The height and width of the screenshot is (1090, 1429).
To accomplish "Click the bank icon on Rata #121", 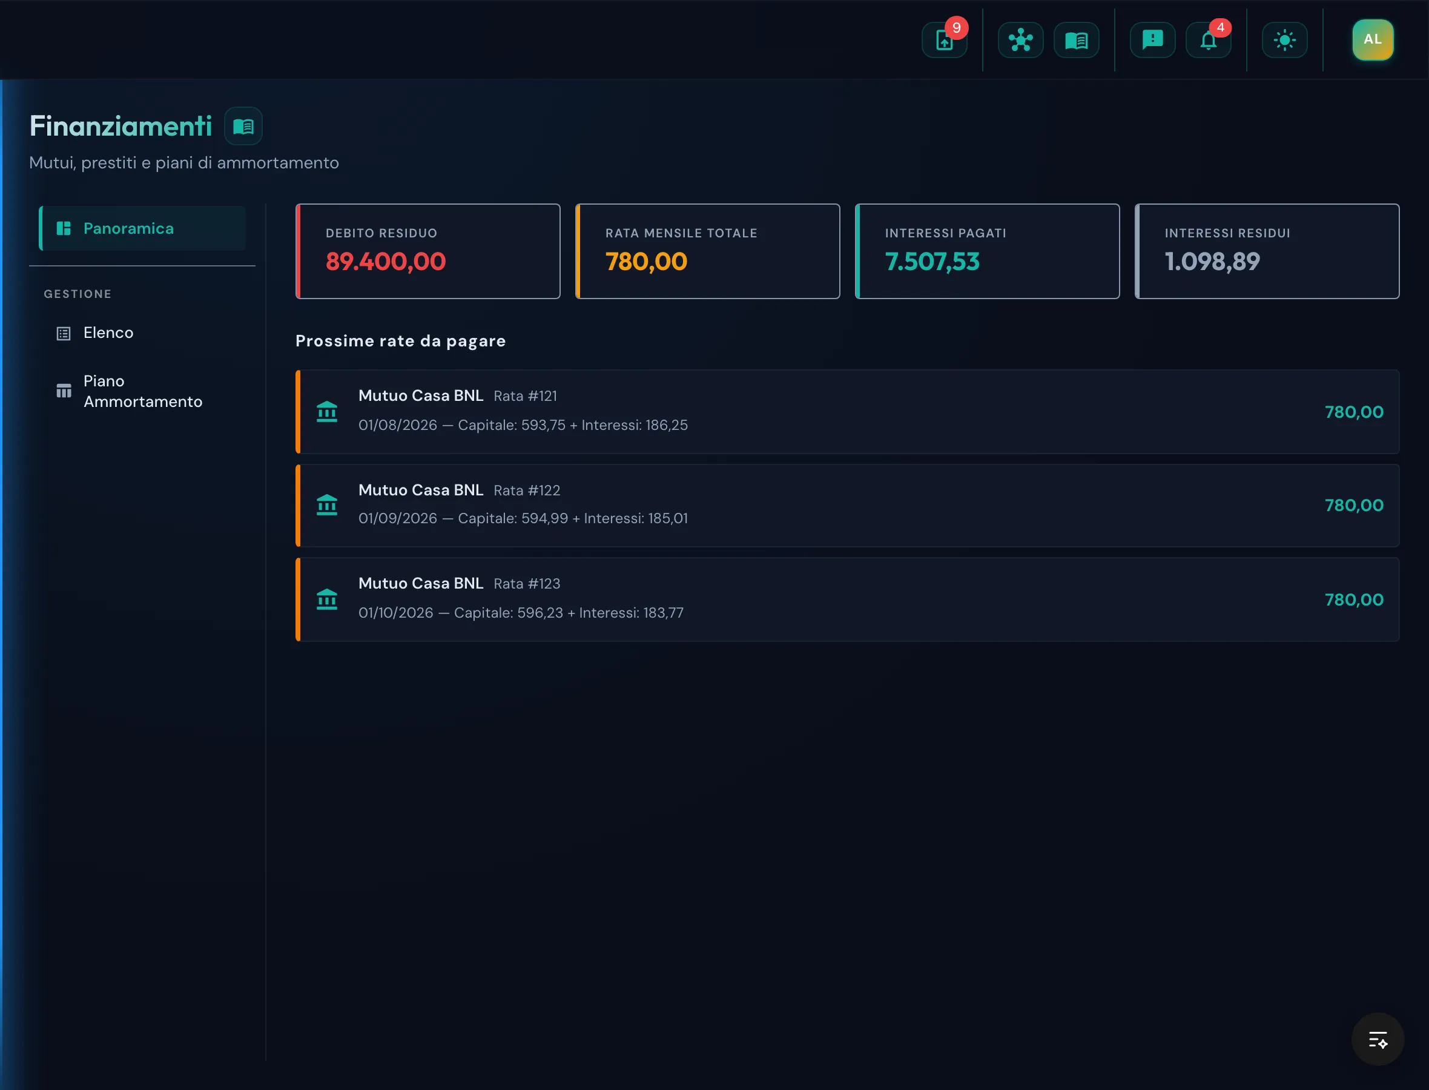I will pyautogui.click(x=327, y=411).
